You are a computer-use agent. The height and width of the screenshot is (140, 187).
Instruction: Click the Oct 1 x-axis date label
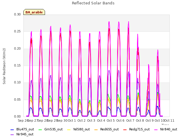[72, 120]
